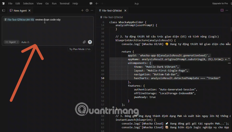Open agent panel more options

point(92,10)
